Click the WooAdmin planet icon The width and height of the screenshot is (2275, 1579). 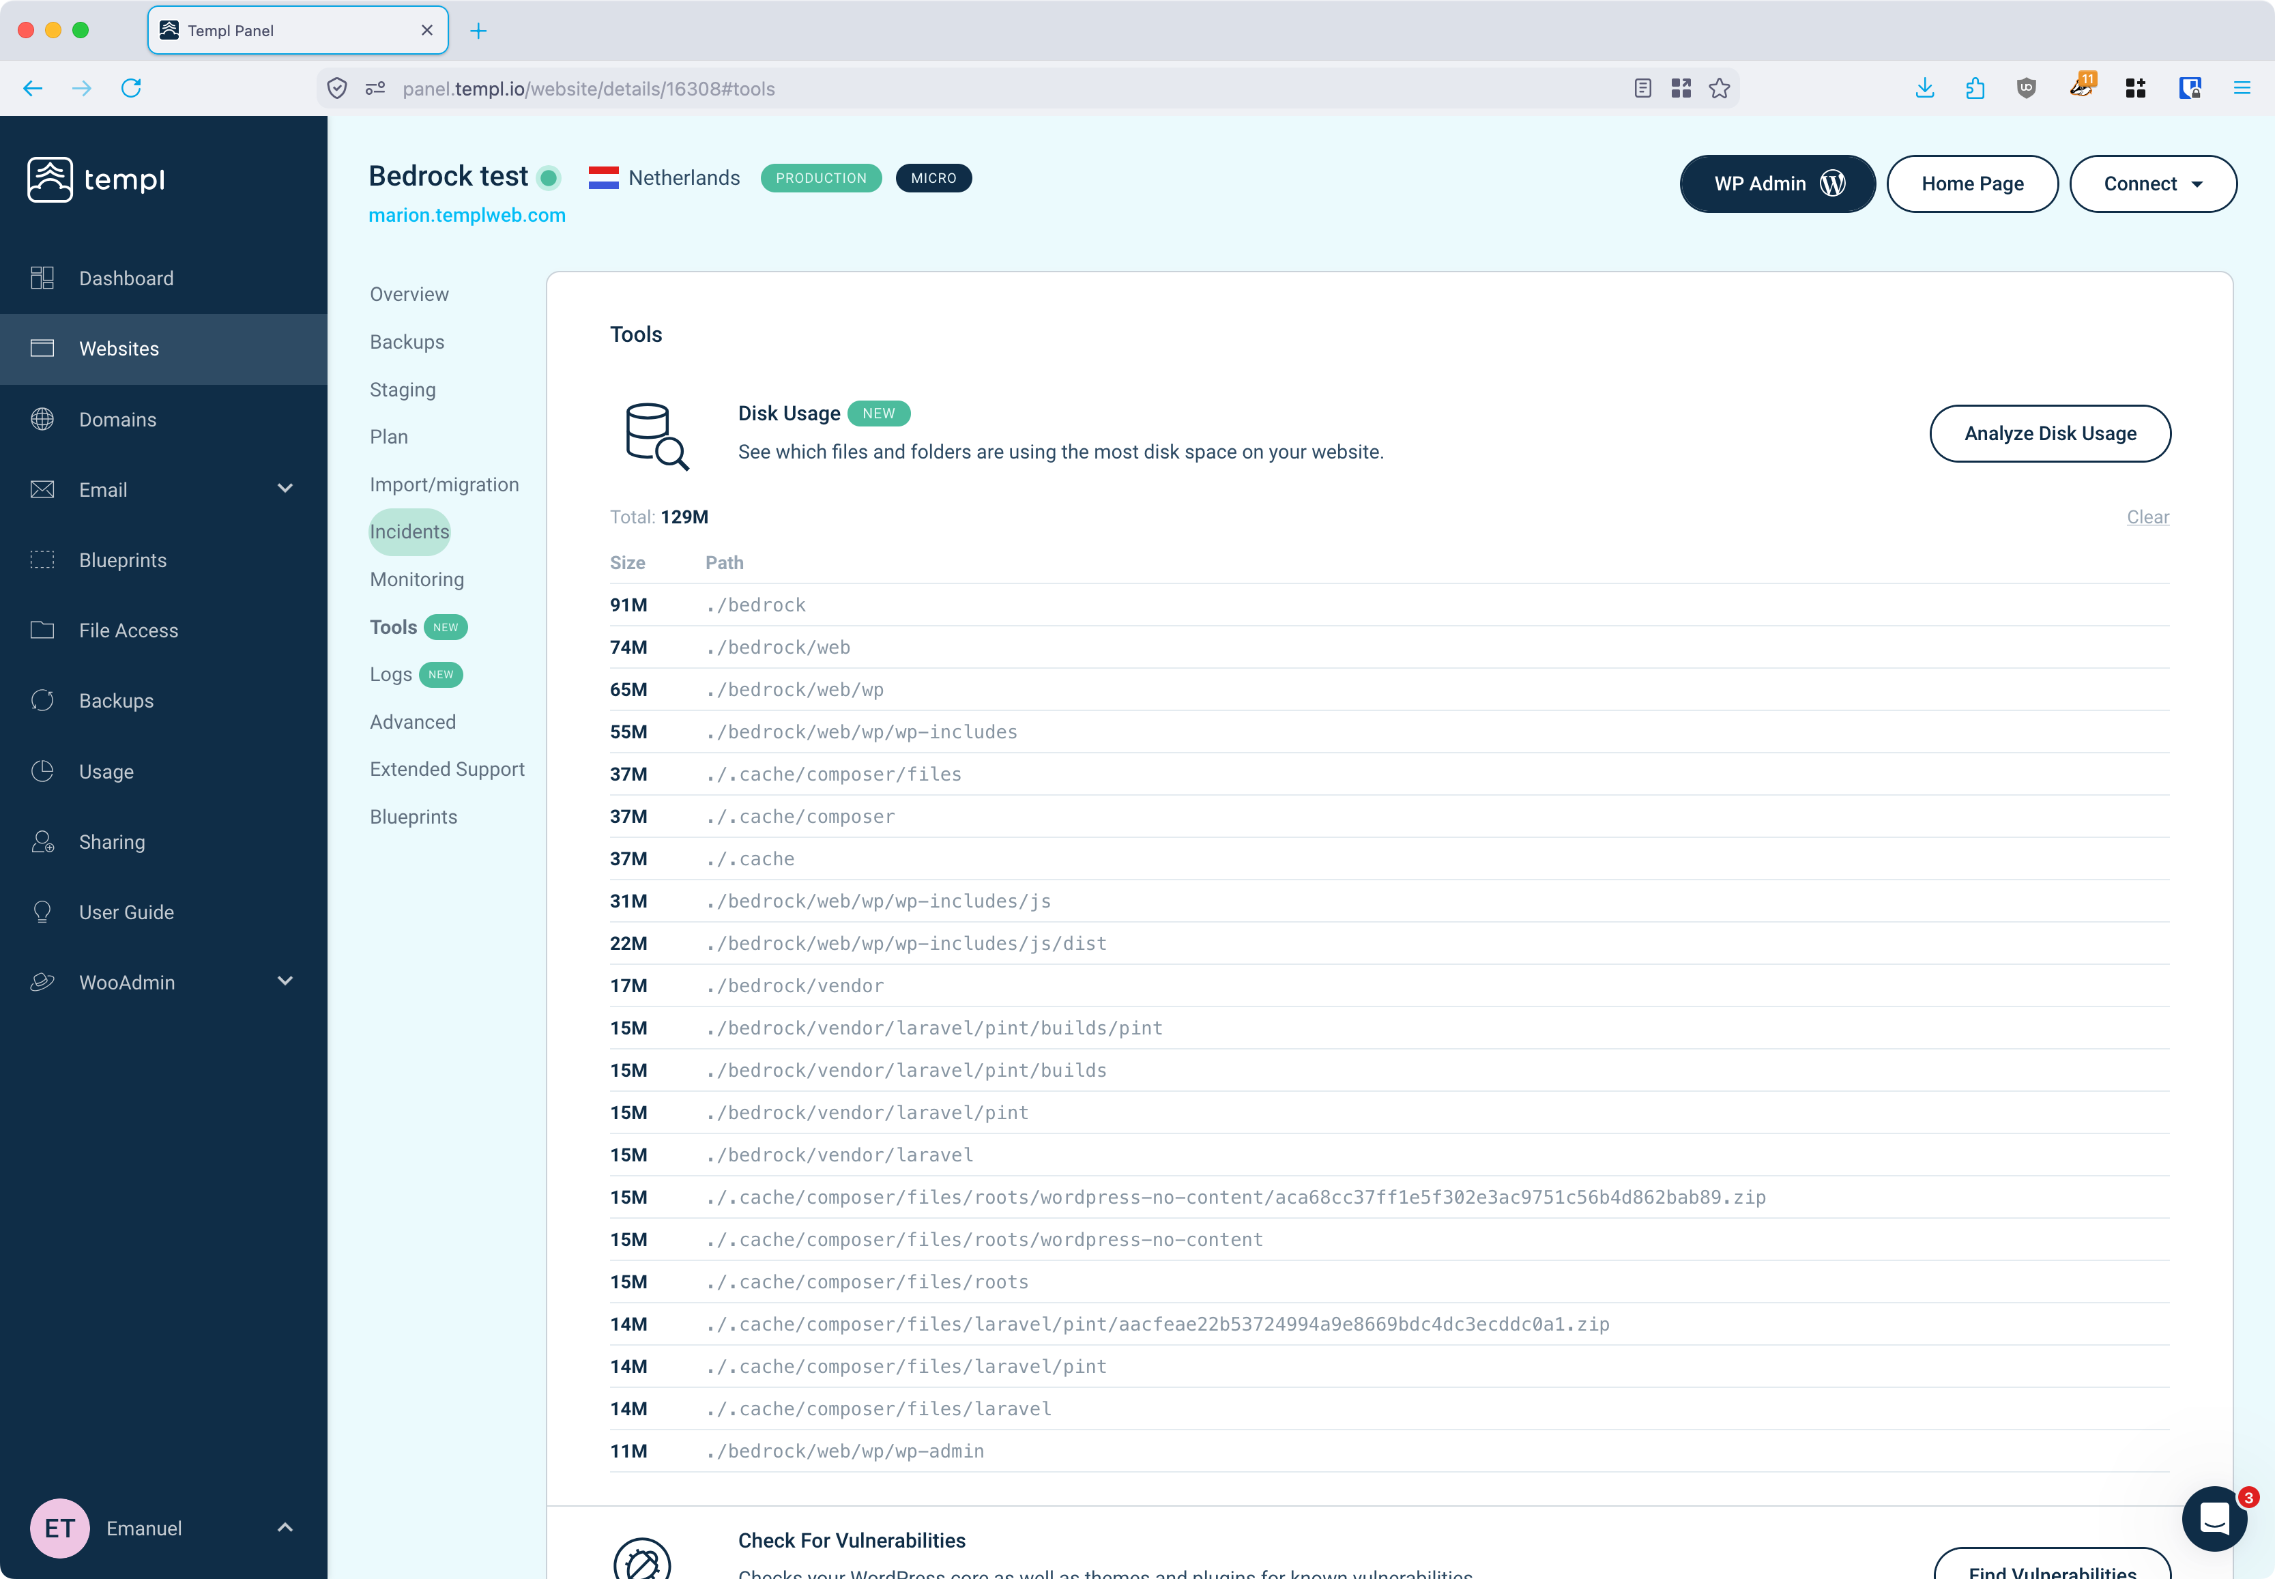(x=42, y=981)
